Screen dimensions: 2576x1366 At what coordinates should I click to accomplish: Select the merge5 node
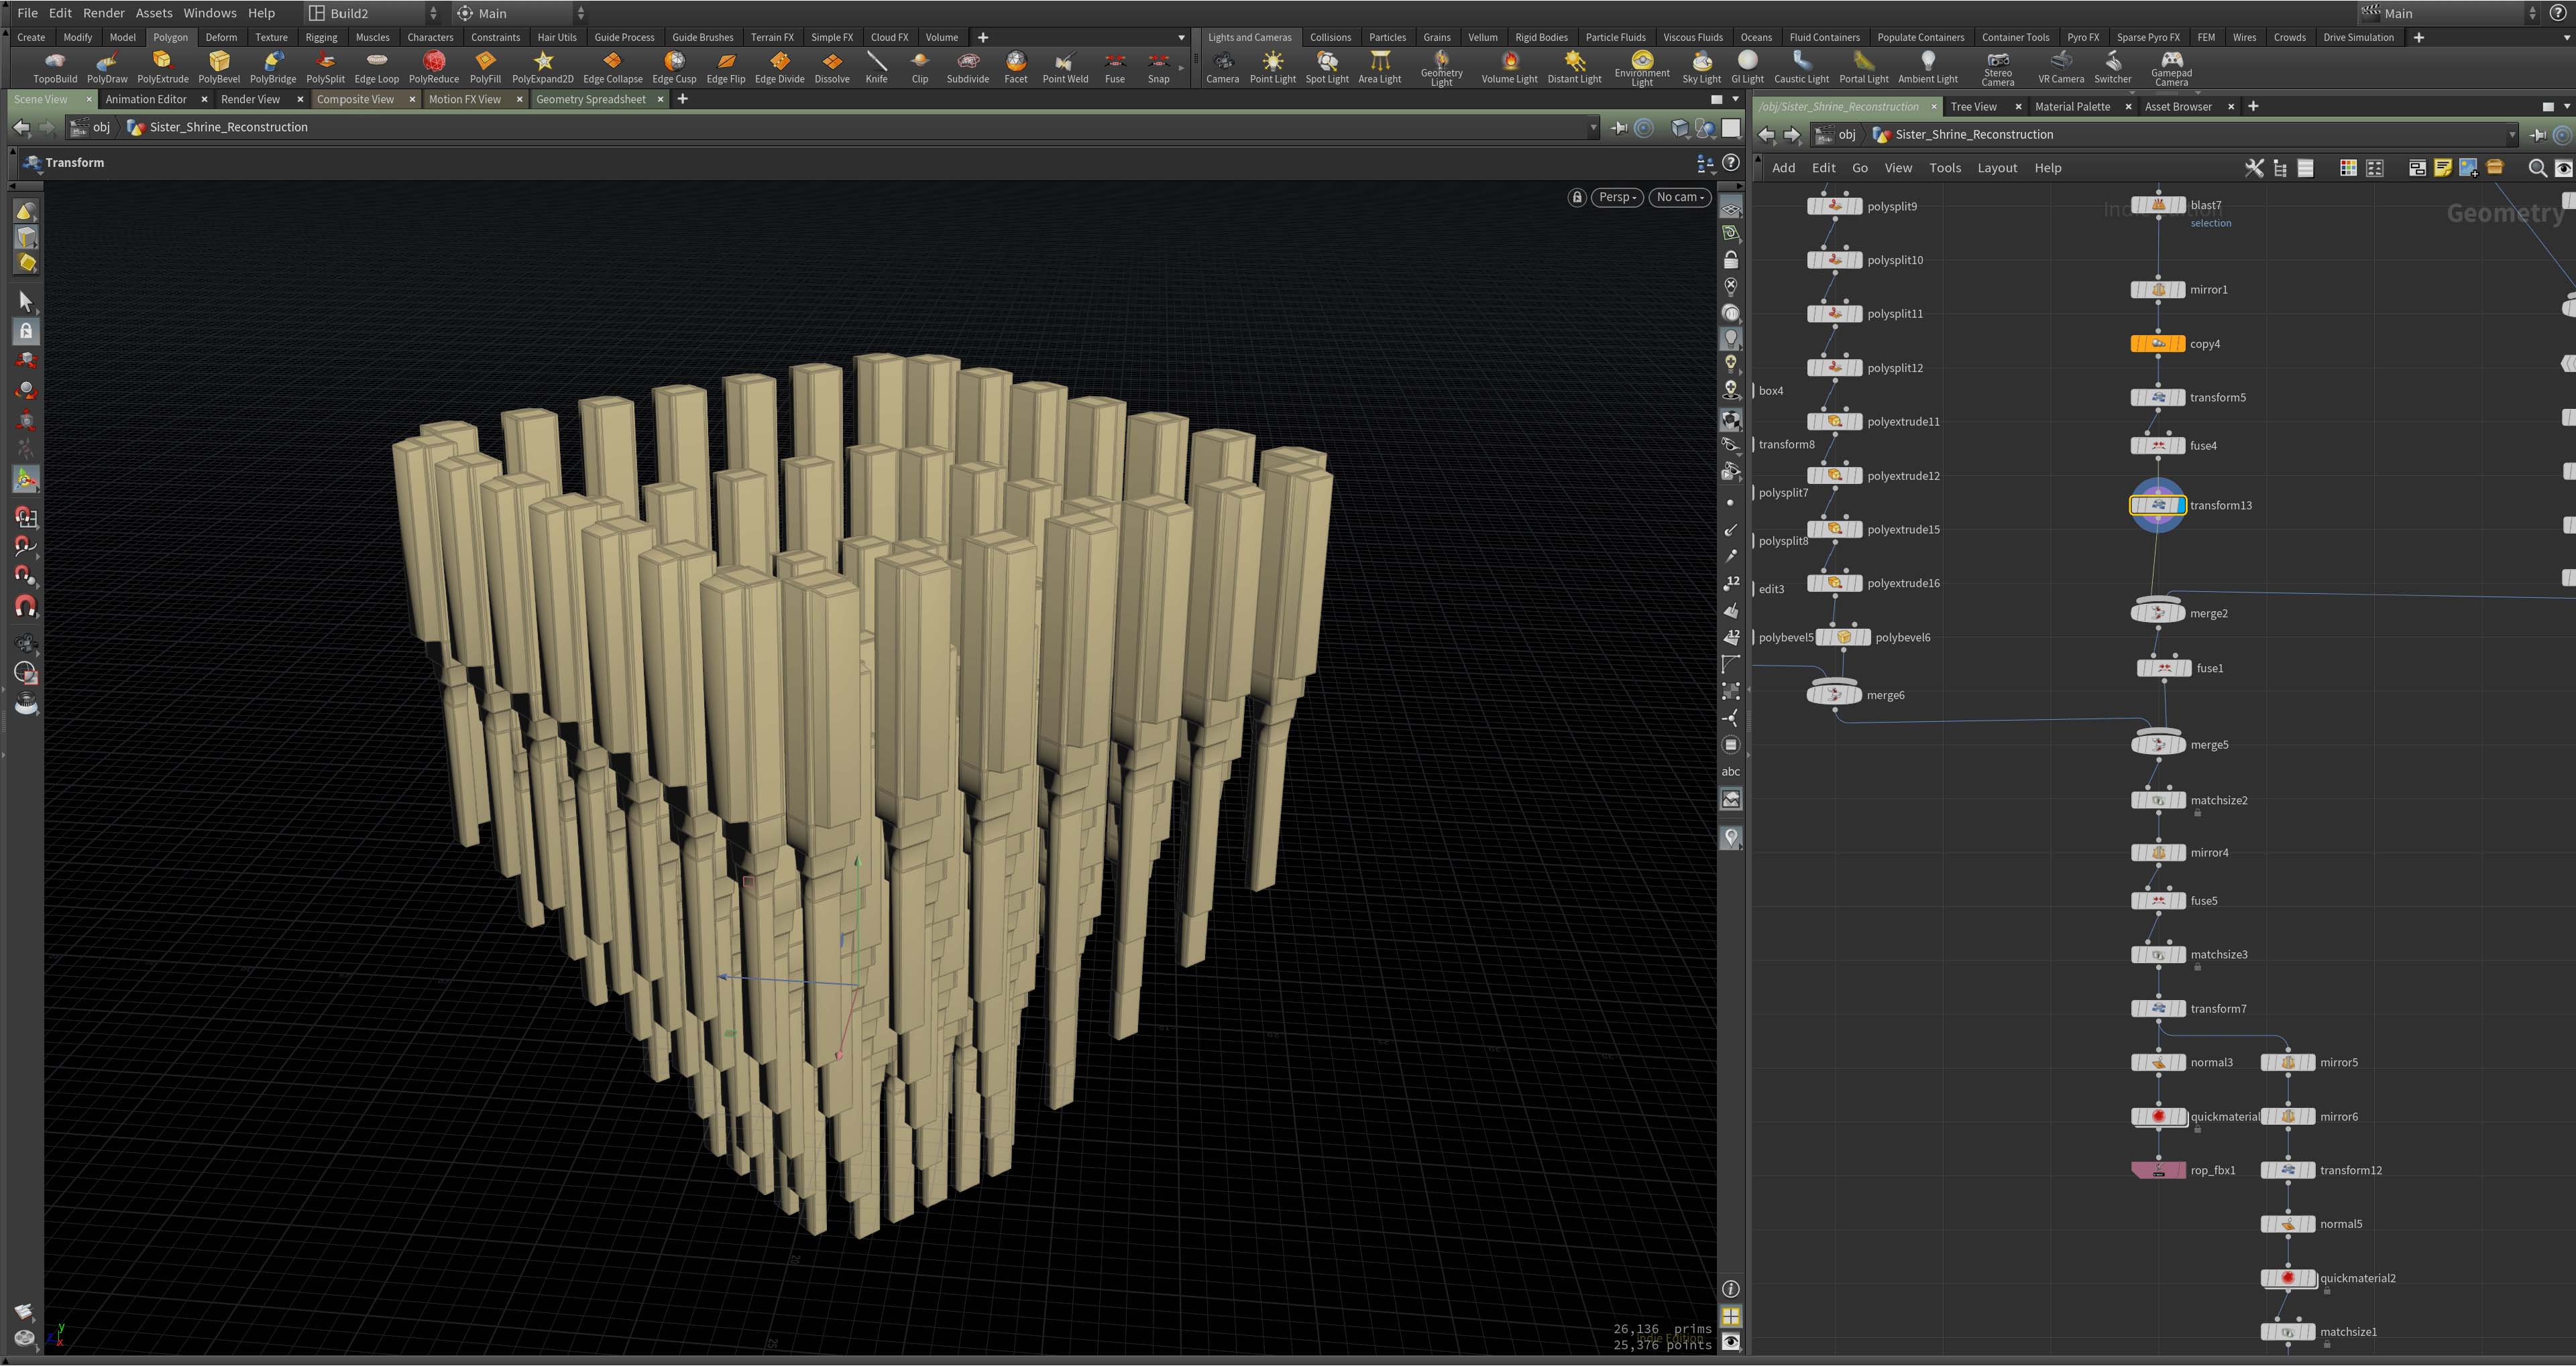coord(2158,745)
